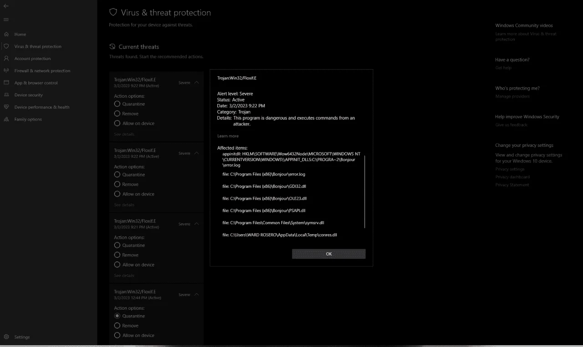Select Remove for the first 9:22 PM threat
The width and height of the screenshot is (583, 347).
pos(117,114)
